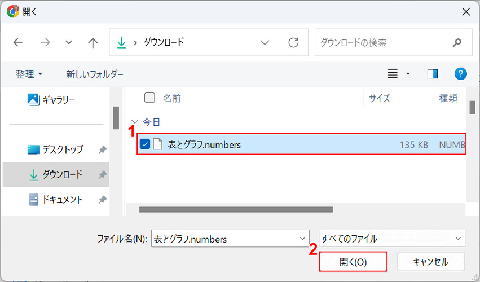Click the 135 KB size cell
Viewport: 480px width, 282px height.
point(413,144)
